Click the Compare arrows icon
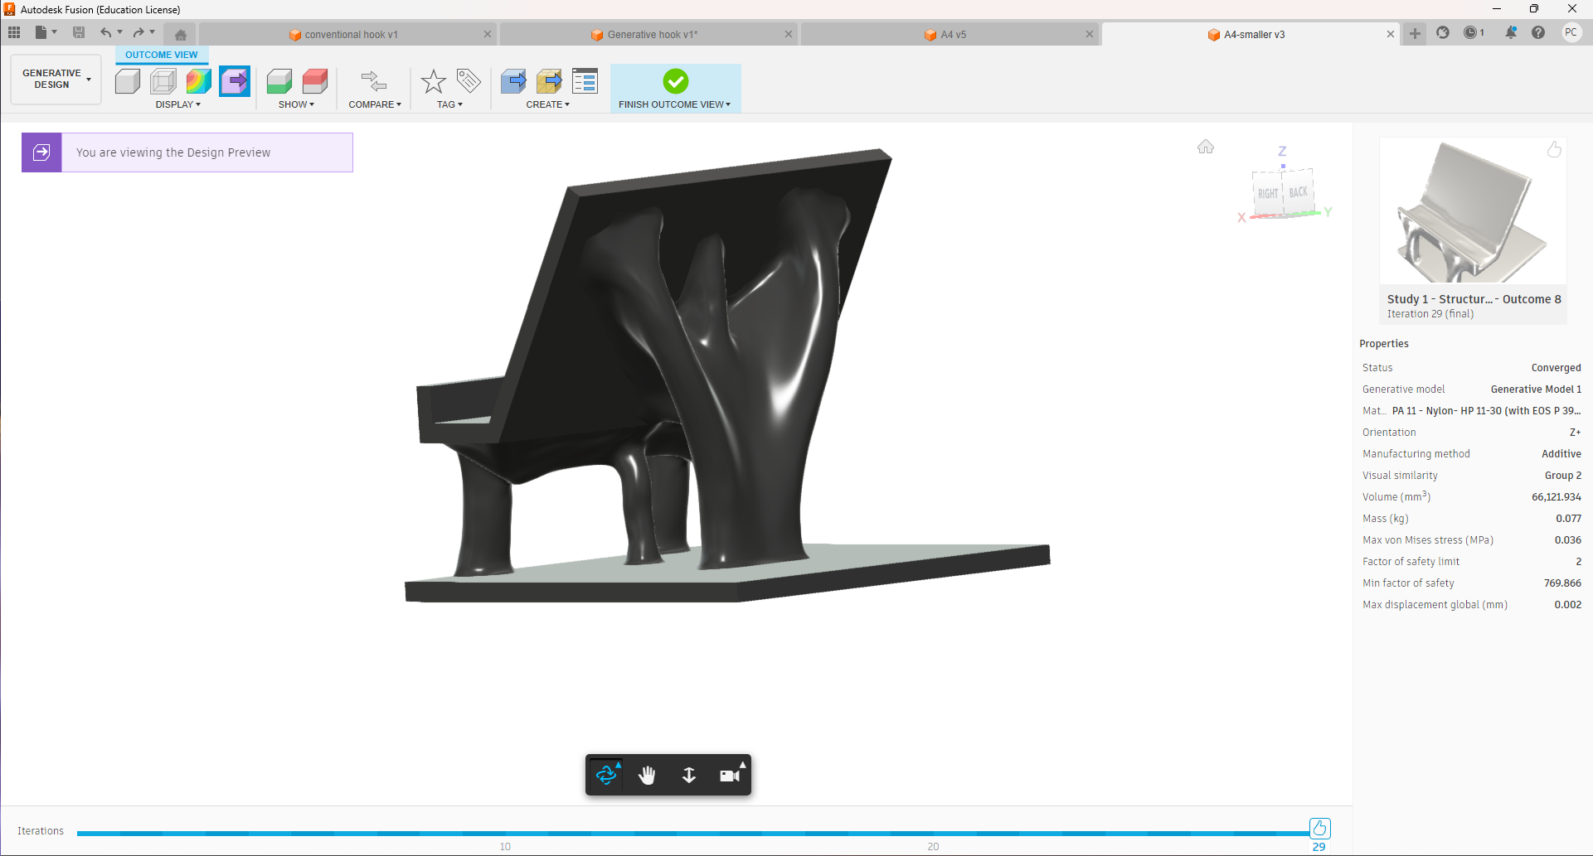 (x=374, y=81)
